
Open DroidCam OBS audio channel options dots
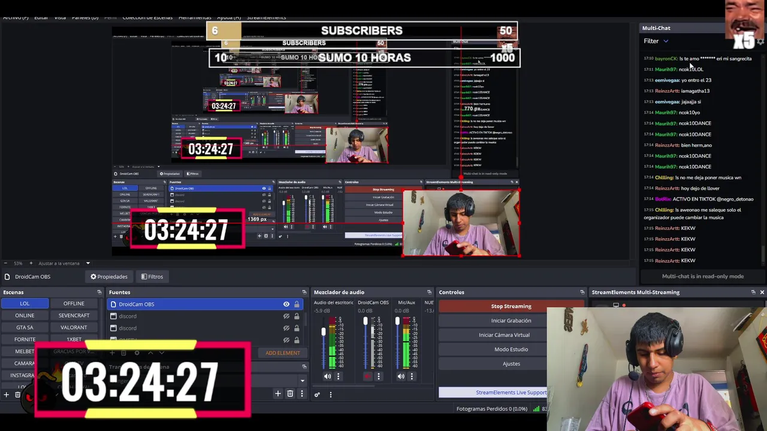pos(378,377)
